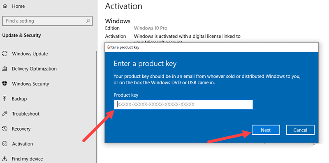Click the Troubleshoot wrench icon

click(x=5, y=114)
